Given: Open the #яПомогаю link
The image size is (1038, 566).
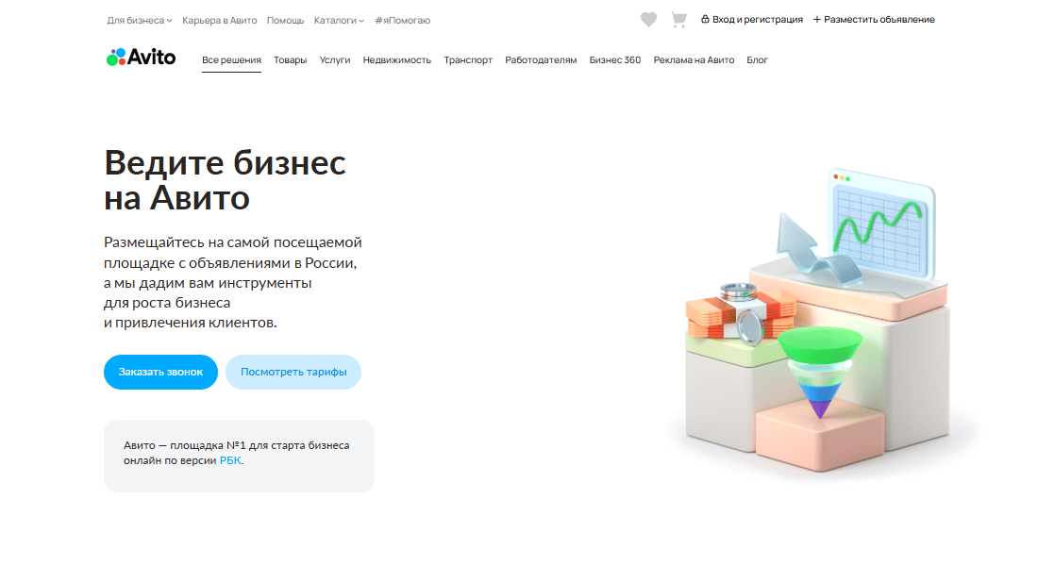Looking at the screenshot, I should coord(403,21).
